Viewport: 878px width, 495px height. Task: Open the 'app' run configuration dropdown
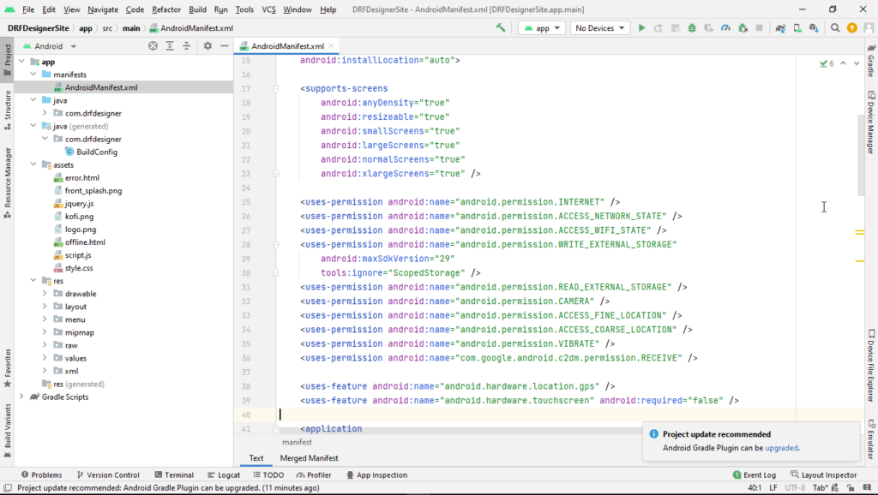(x=542, y=28)
